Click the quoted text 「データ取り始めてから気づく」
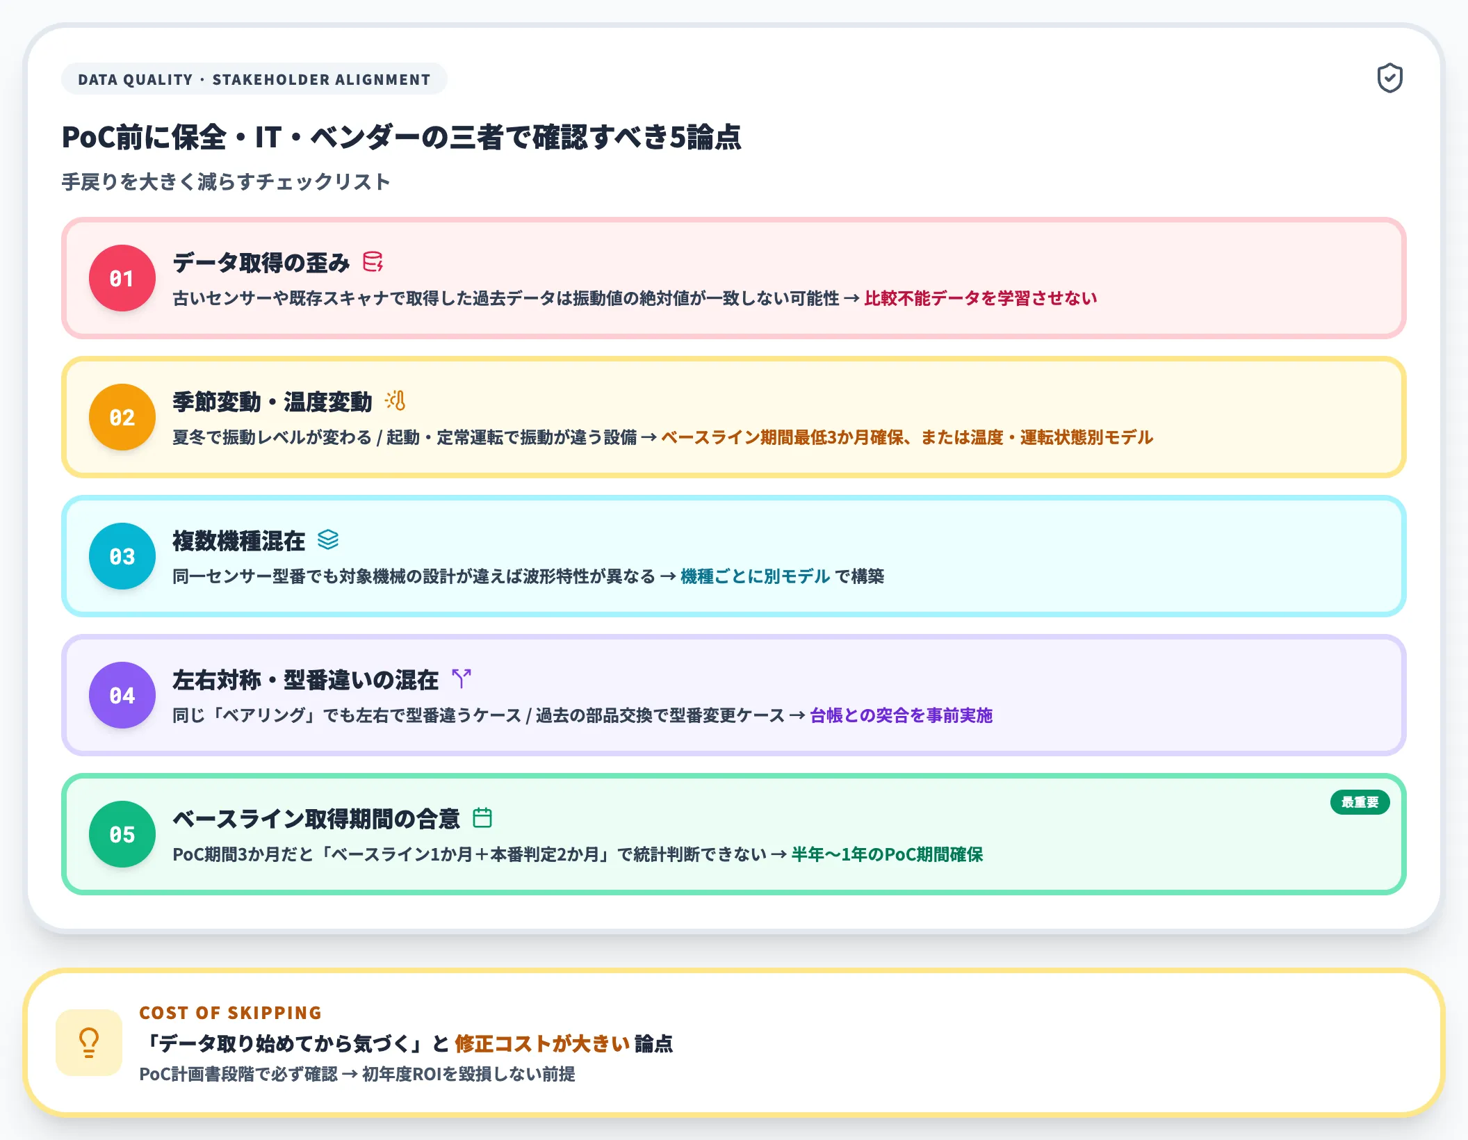This screenshot has height=1140, width=1468. coord(284,1043)
